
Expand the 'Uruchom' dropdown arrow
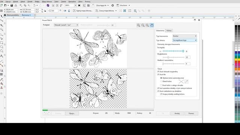[129, 5]
